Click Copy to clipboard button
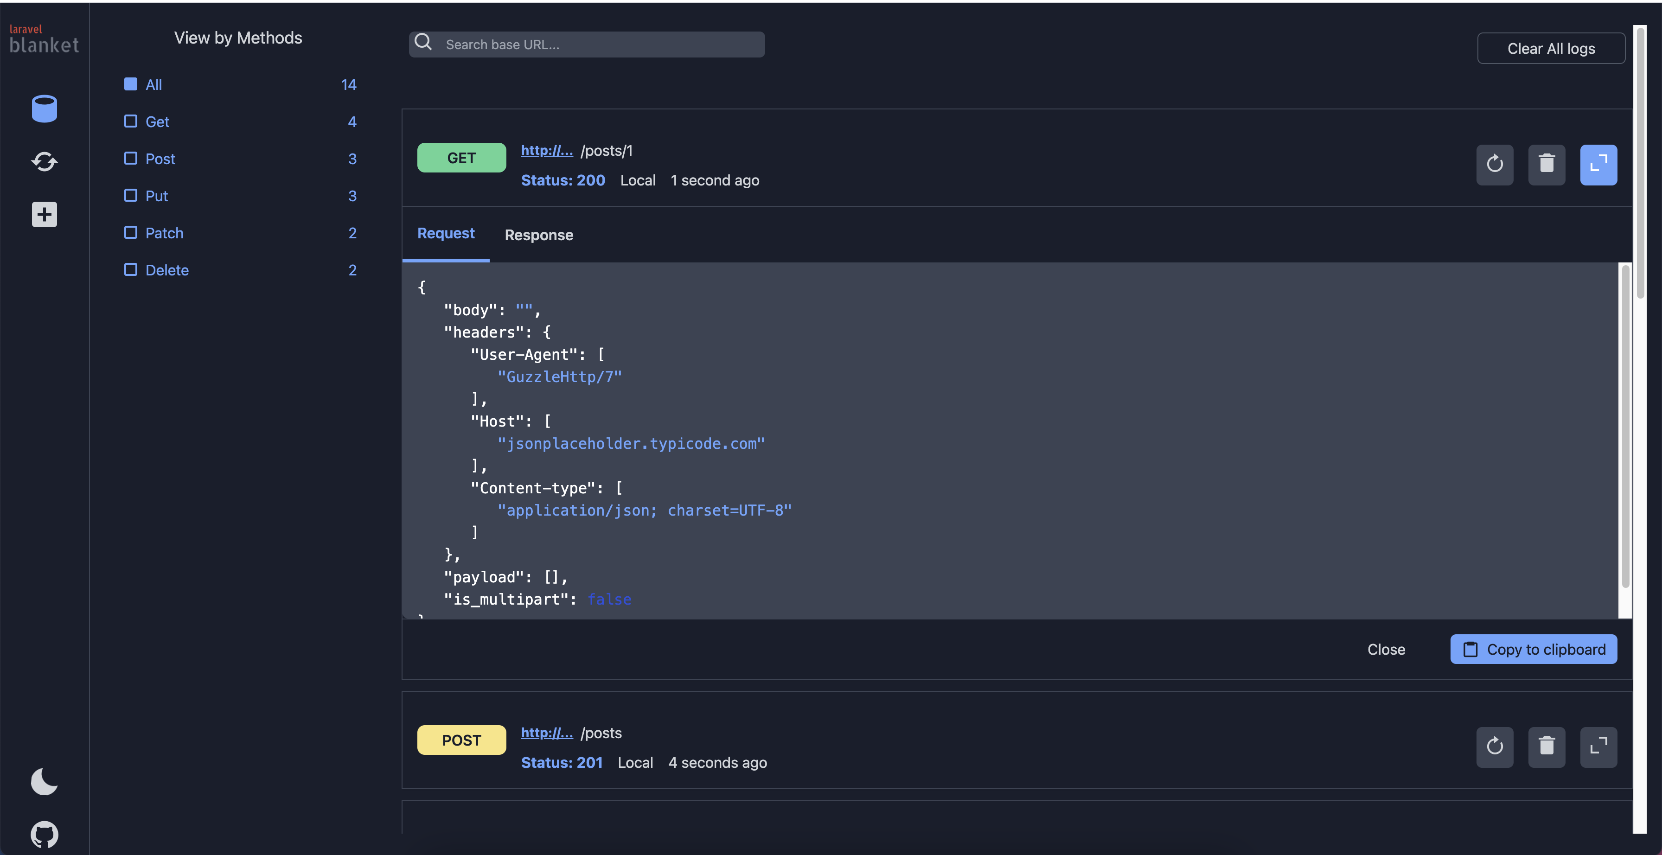The image size is (1662, 855). [x=1533, y=649]
